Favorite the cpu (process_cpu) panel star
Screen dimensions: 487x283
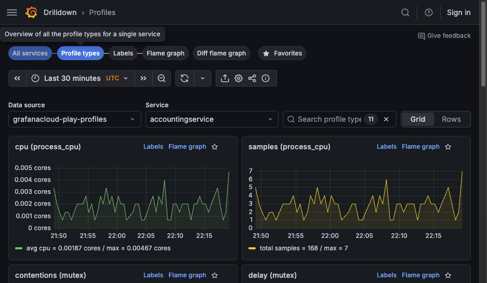[x=215, y=147]
